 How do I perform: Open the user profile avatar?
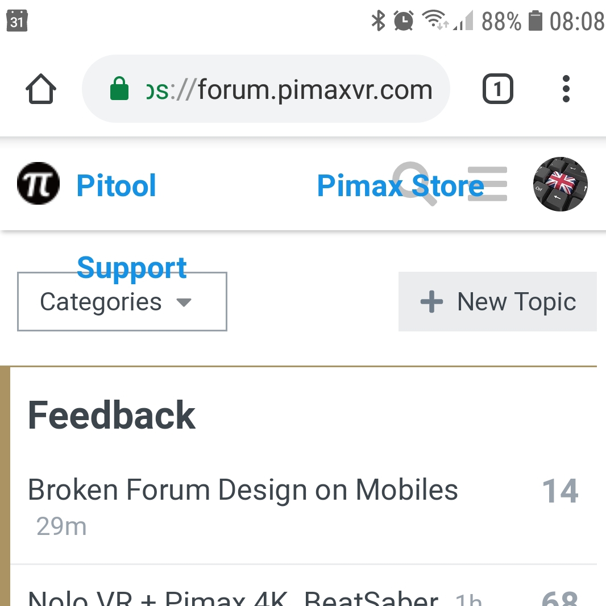pyautogui.click(x=560, y=184)
